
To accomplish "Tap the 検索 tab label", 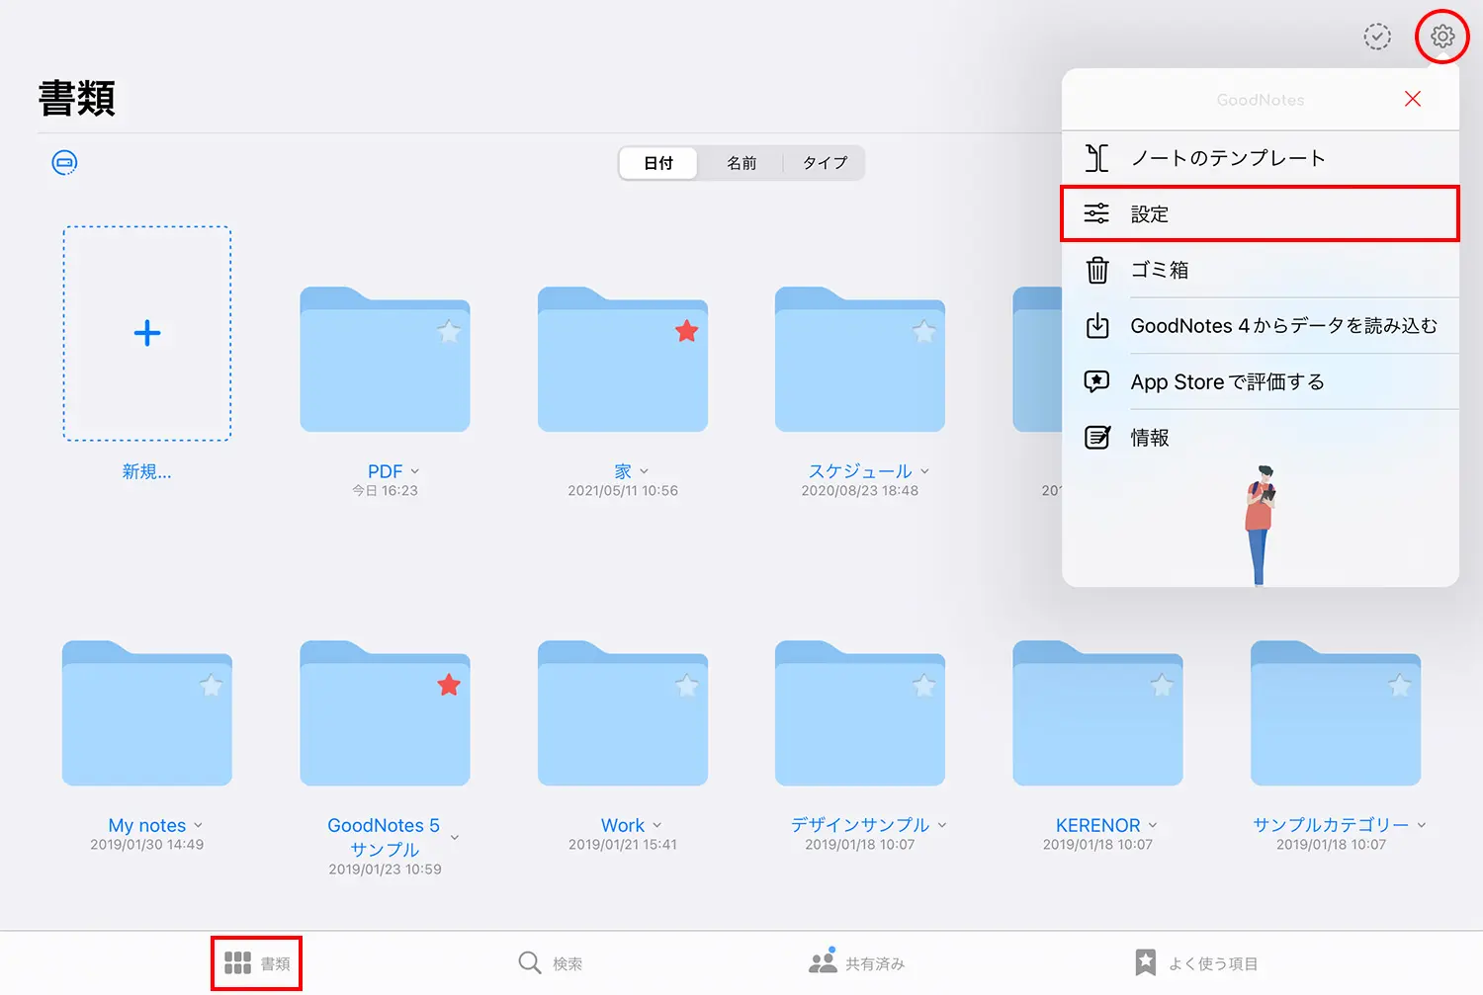I will click(x=567, y=963).
